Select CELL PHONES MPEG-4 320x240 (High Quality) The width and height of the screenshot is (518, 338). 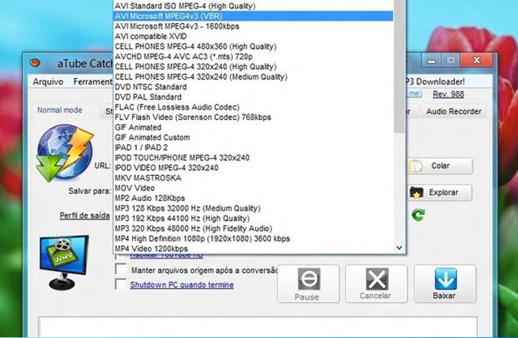tap(253, 67)
